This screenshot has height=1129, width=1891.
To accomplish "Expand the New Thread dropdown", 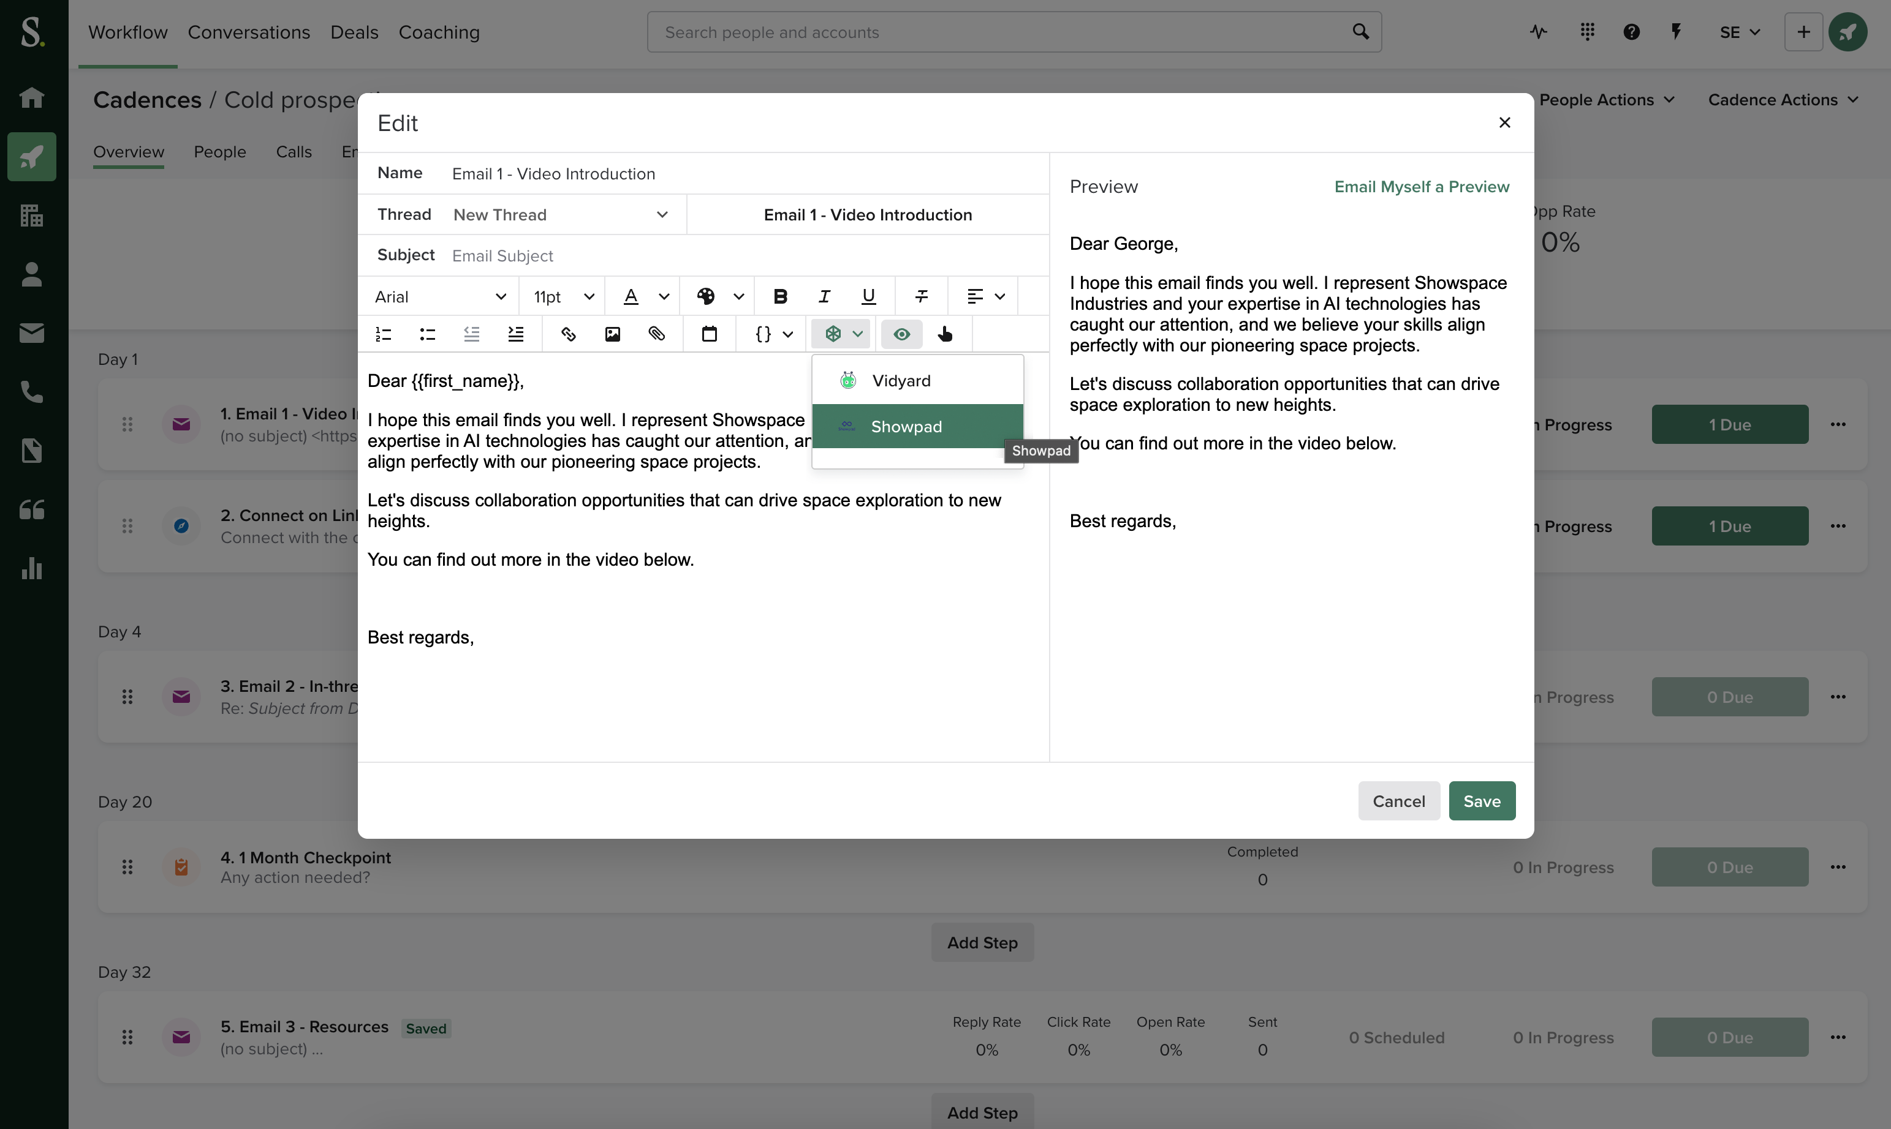I will [559, 216].
